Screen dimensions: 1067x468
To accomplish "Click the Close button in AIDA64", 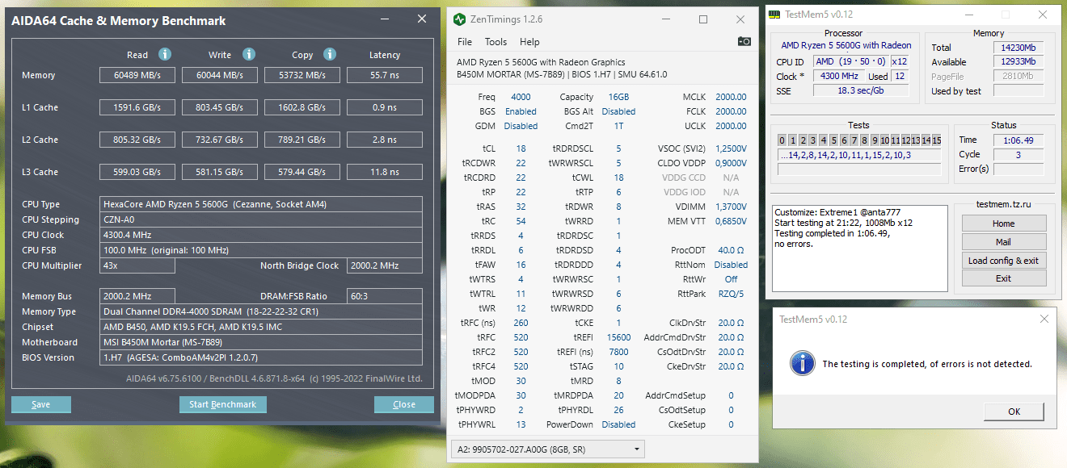I will pyautogui.click(x=404, y=404).
